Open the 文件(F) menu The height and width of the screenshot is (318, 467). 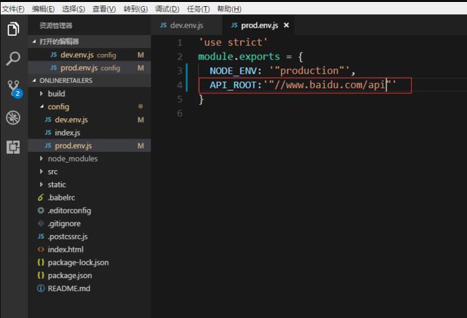[x=13, y=9]
